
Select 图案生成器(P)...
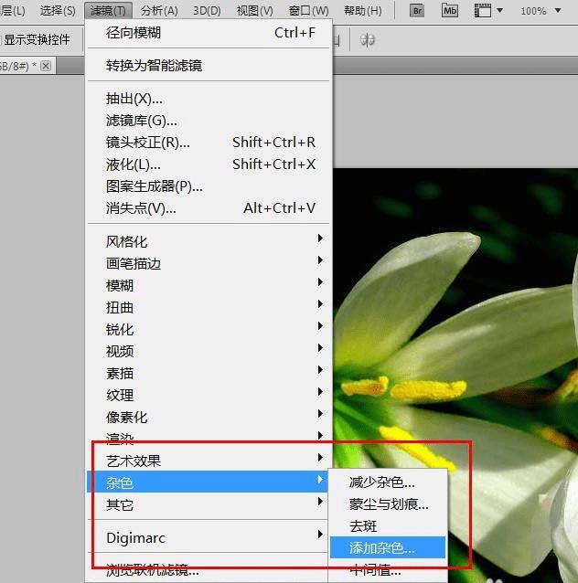(x=209, y=186)
